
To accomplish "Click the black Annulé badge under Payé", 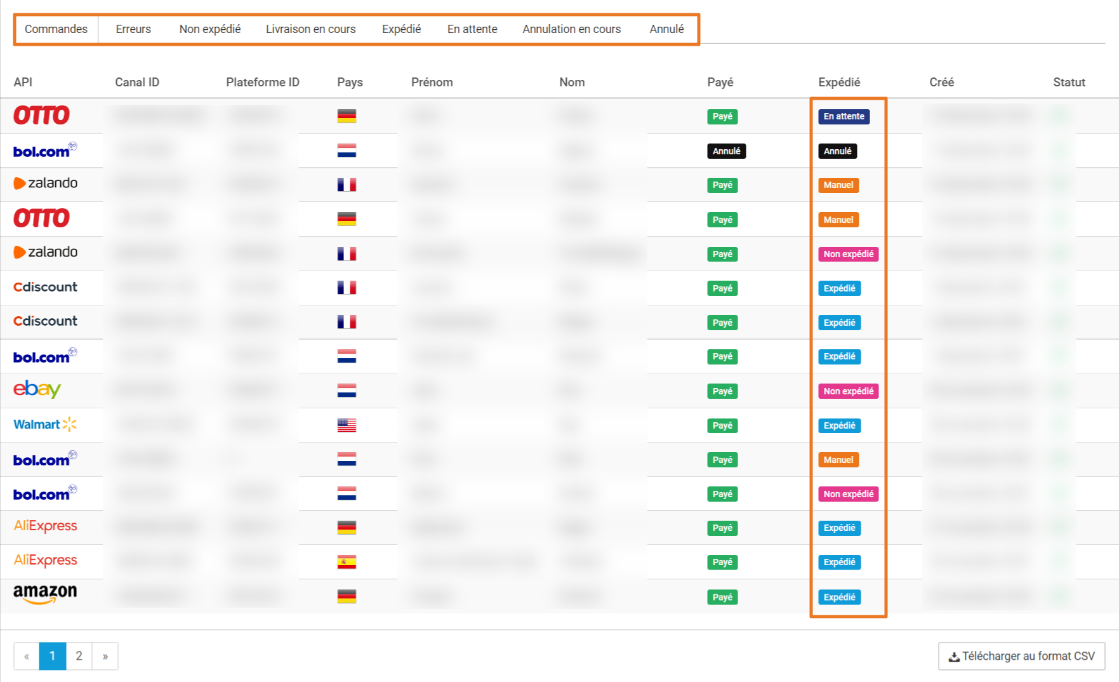I will point(726,151).
